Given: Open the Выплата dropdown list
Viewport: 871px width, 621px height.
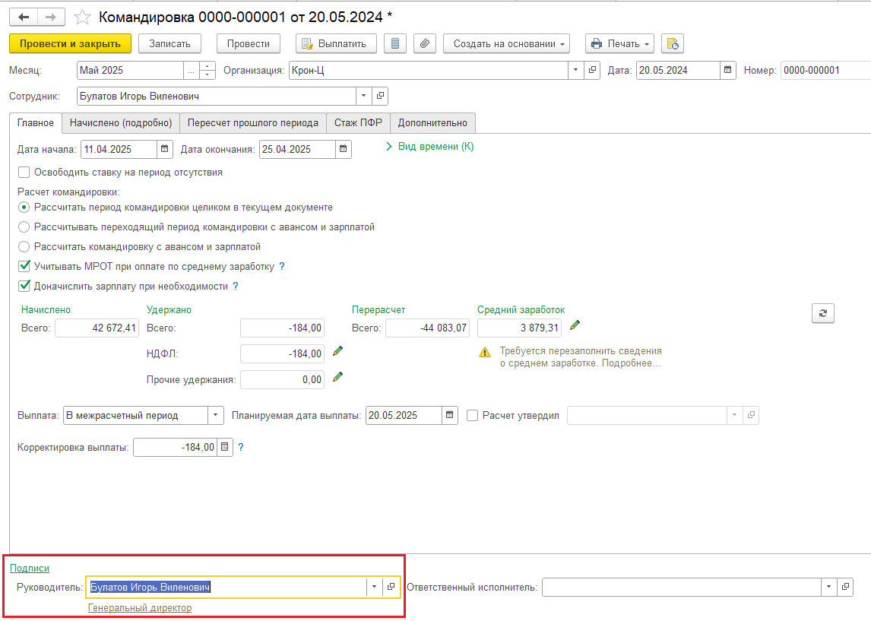Looking at the screenshot, I should click(216, 415).
